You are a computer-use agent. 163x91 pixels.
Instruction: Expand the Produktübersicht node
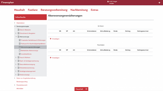point(15,85)
